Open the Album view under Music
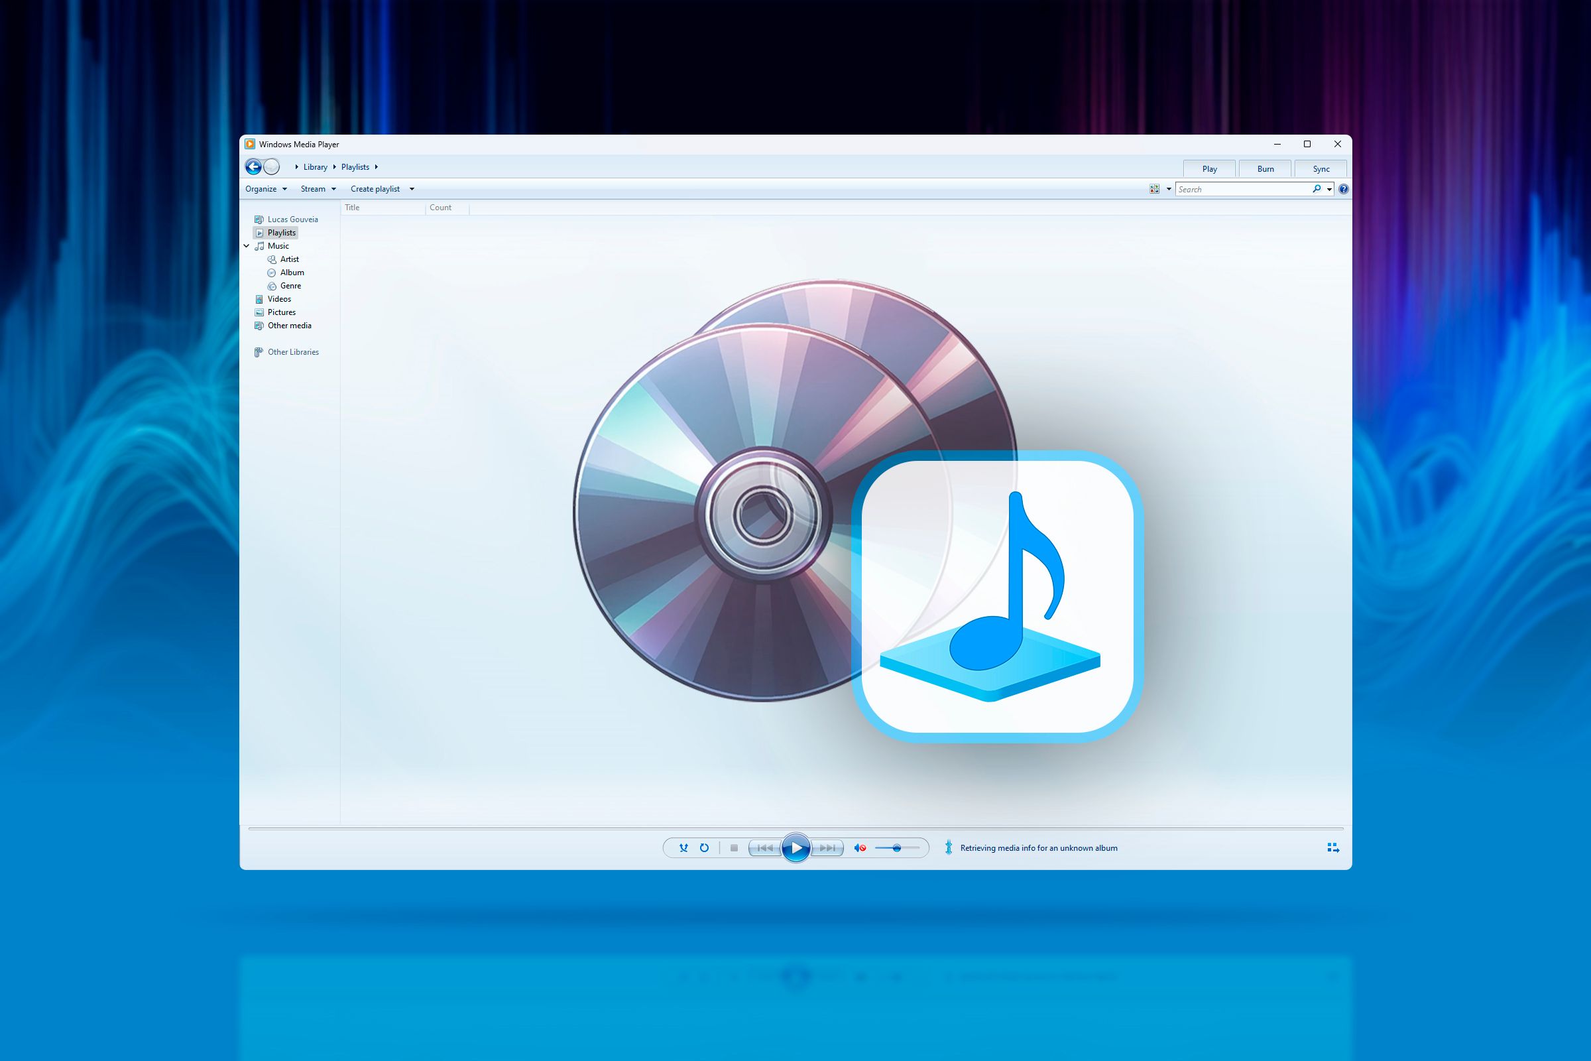The width and height of the screenshot is (1591, 1061). (x=292, y=272)
